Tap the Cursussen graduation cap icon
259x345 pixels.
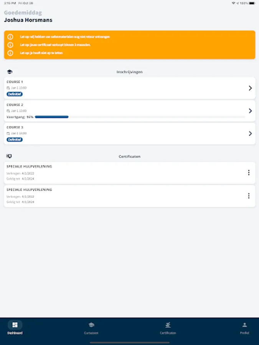91,325
